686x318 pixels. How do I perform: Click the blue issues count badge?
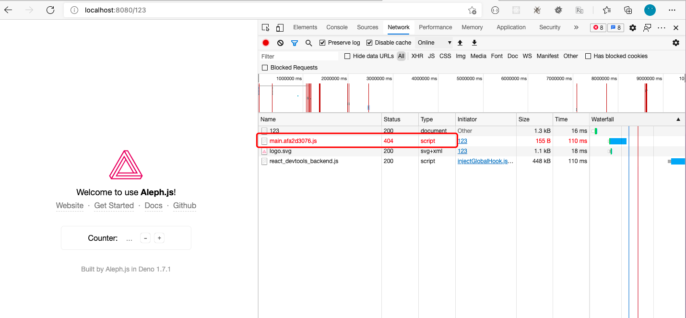pyautogui.click(x=615, y=28)
